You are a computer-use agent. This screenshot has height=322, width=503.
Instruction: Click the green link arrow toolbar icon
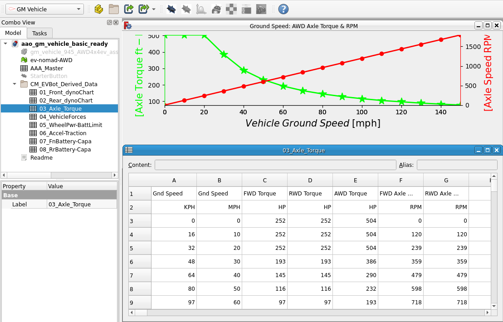point(129,9)
